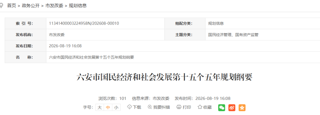Click the location pin icon in breadcrumb

point(1,6)
